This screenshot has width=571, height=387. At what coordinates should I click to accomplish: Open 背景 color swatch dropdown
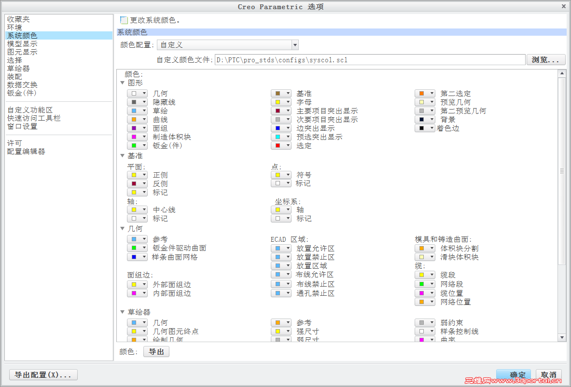click(x=425, y=119)
